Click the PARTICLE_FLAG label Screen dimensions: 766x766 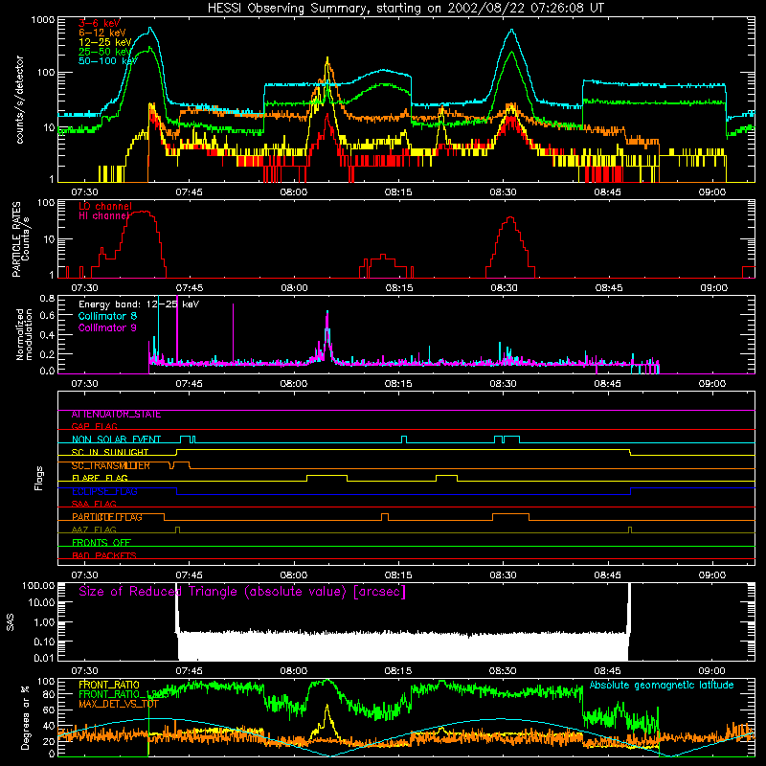pos(107,517)
